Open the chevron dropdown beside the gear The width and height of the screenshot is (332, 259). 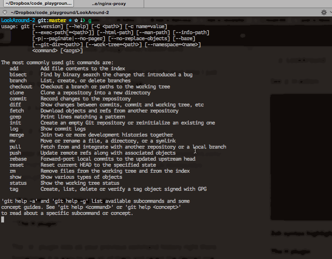pyautogui.click(x=330, y=12)
